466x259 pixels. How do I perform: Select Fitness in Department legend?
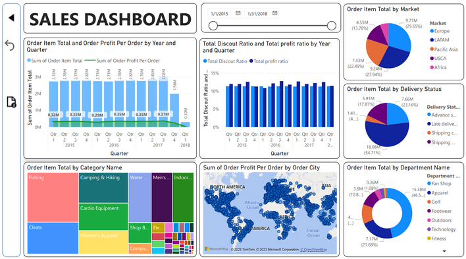click(436, 239)
